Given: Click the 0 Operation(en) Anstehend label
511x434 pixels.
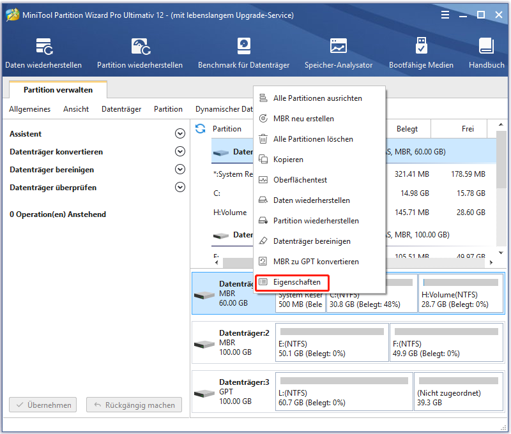Looking at the screenshot, I should click(57, 214).
